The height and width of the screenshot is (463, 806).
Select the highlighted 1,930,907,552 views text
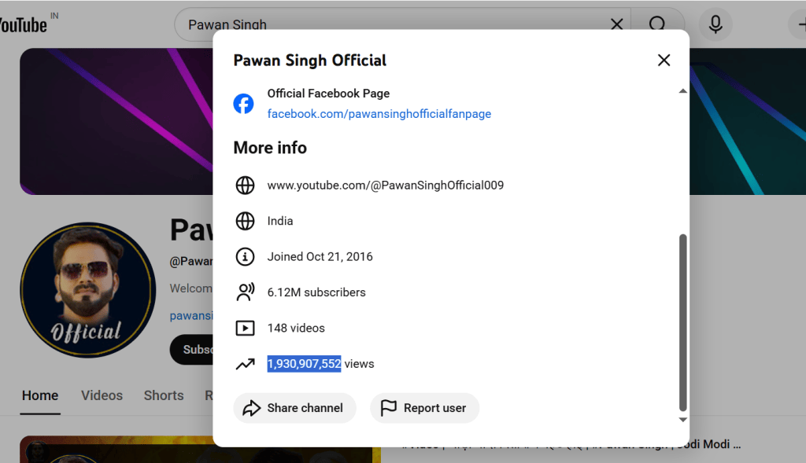304,364
